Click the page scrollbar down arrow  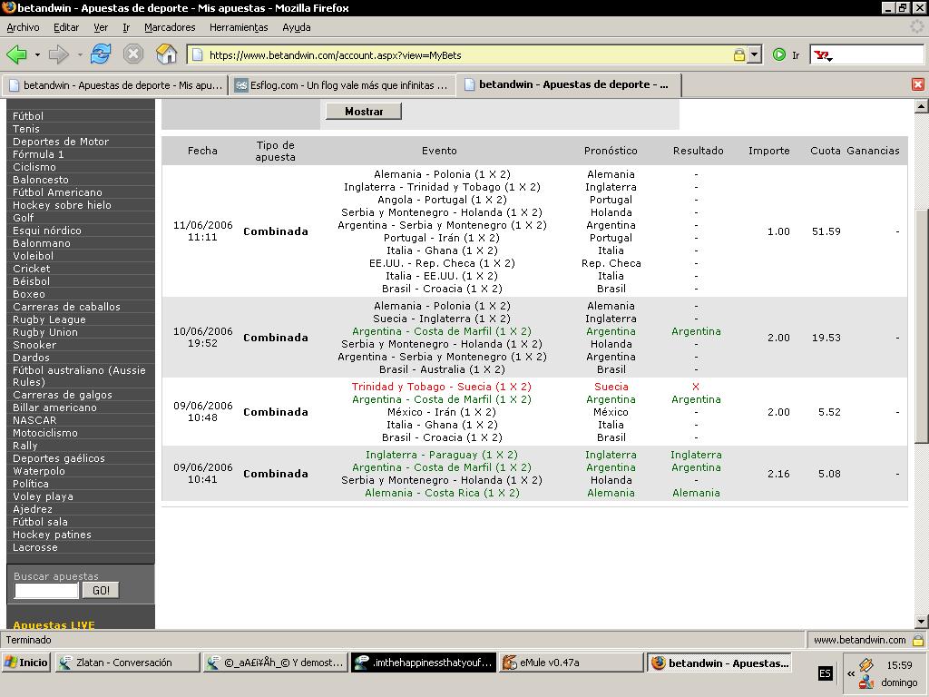921,621
